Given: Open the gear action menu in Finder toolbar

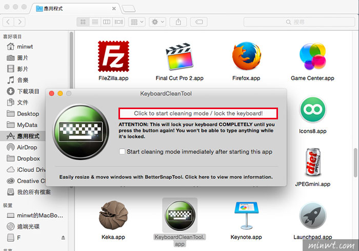Looking at the screenshot, I should [x=157, y=22].
